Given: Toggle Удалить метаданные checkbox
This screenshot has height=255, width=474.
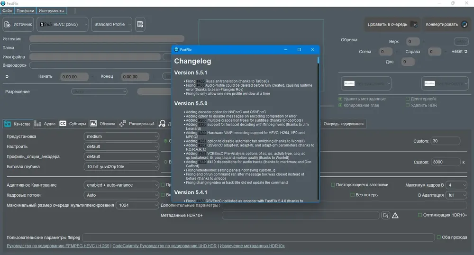Looking at the screenshot, I should click(340, 99).
